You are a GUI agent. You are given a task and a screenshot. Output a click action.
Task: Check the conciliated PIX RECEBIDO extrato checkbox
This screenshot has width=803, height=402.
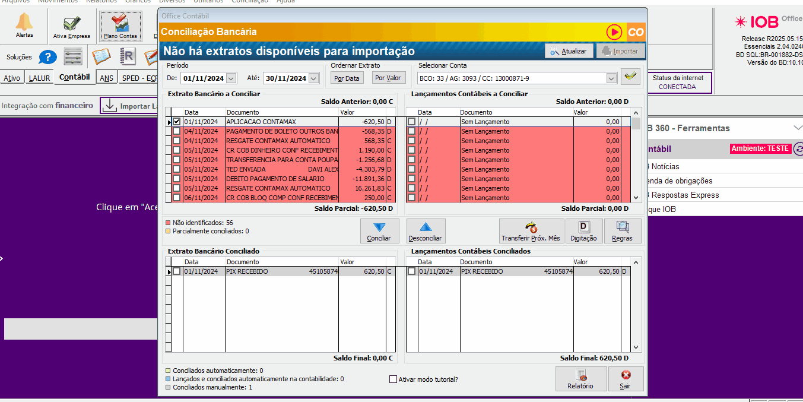[x=176, y=271]
